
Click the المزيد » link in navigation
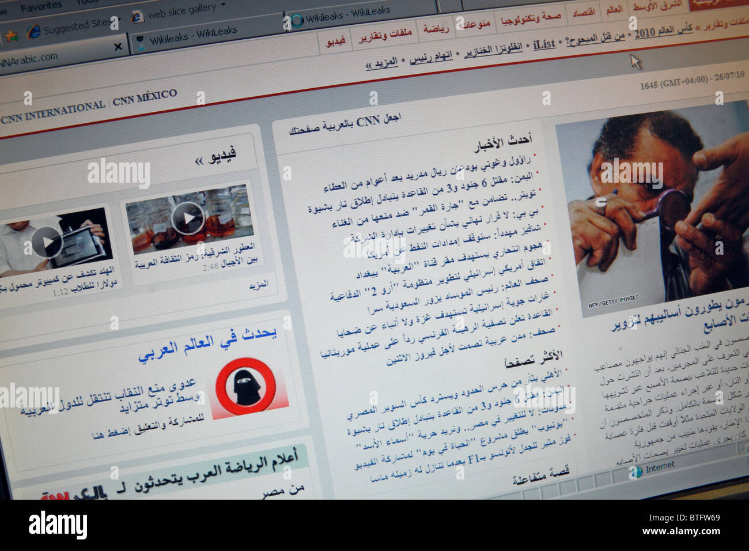pos(381,64)
